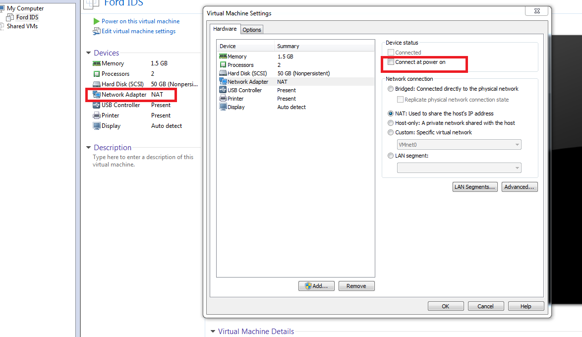Open the Advanced... network settings
Image resolution: width=582 pixels, height=337 pixels.
[x=519, y=187]
